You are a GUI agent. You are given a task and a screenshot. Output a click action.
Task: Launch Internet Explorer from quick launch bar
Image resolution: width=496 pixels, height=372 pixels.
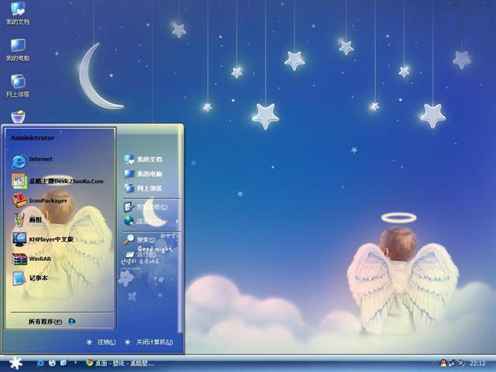click(x=40, y=363)
